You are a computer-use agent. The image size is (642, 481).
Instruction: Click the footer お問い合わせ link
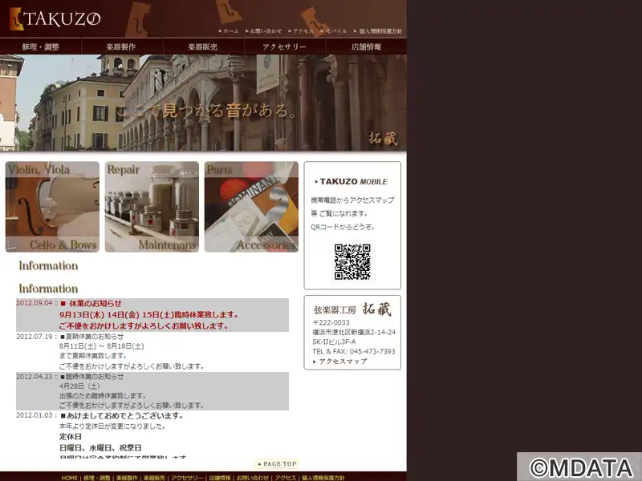click(x=253, y=478)
